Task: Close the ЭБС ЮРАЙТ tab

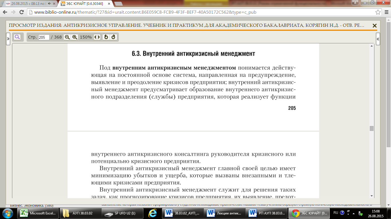Action: click(109, 4)
